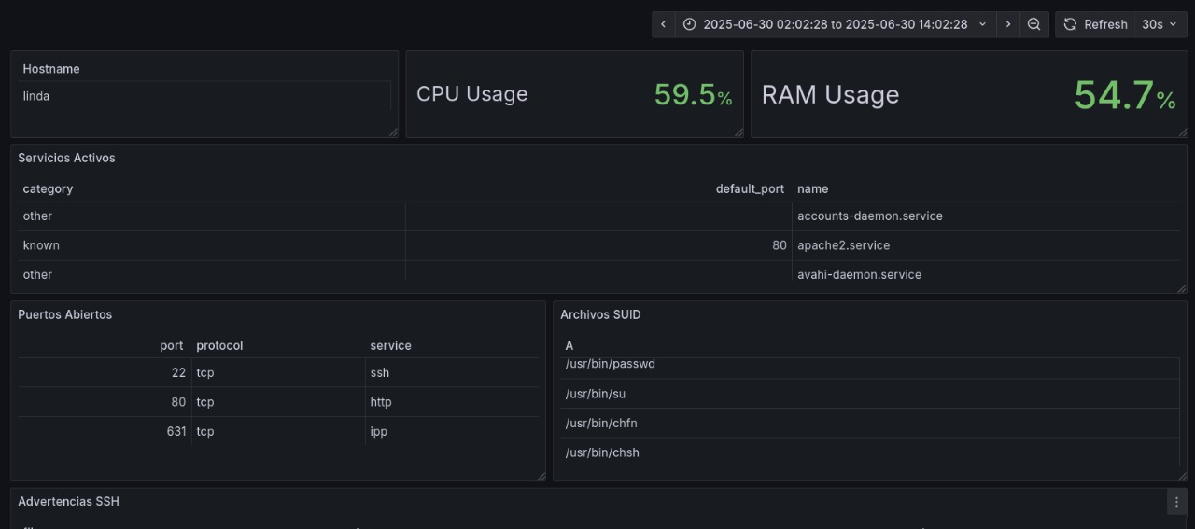Shift time range forward with right arrow
Screen dimensions: 1195x529
tap(1008, 24)
